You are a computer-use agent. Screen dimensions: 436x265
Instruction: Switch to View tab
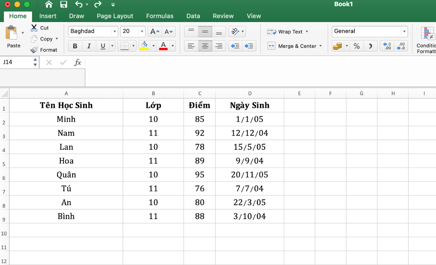(x=254, y=16)
